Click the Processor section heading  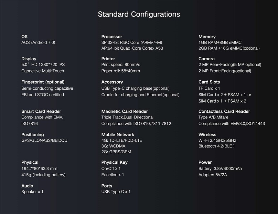click(x=112, y=37)
